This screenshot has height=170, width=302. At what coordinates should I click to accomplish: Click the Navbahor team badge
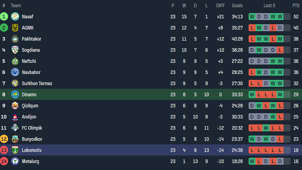pyautogui.click(x=15, y=72)
